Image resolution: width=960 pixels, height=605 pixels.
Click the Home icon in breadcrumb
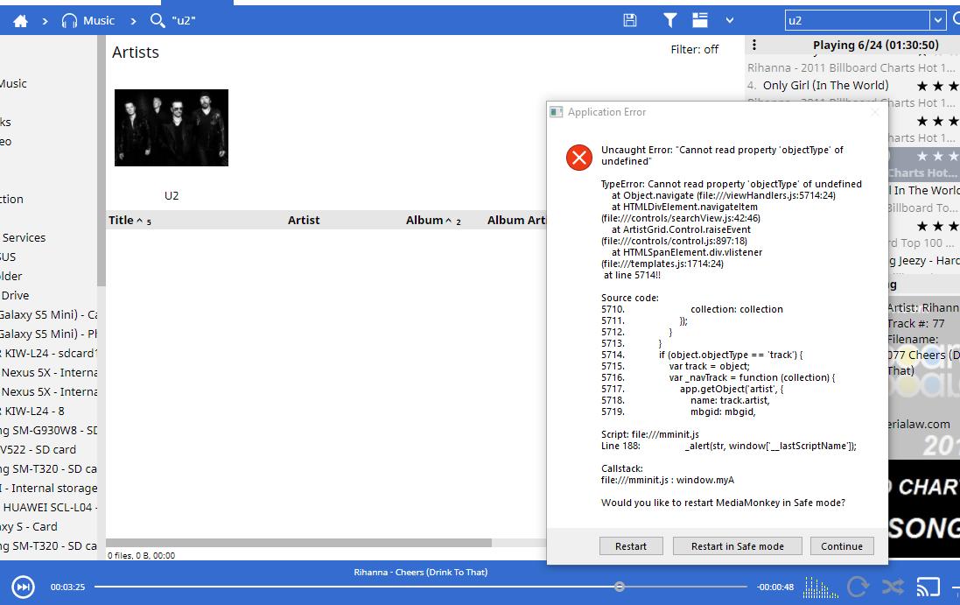tap(20, 20)
